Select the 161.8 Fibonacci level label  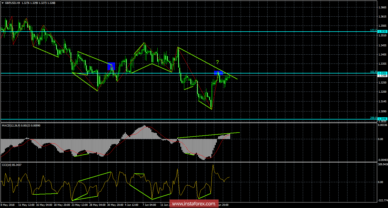point(373,72)
